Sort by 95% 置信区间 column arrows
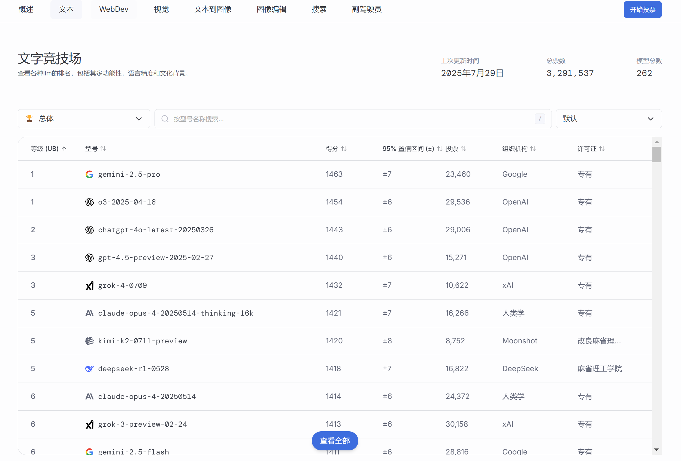This screenshot has width=681, height=461. coord(440,149)
